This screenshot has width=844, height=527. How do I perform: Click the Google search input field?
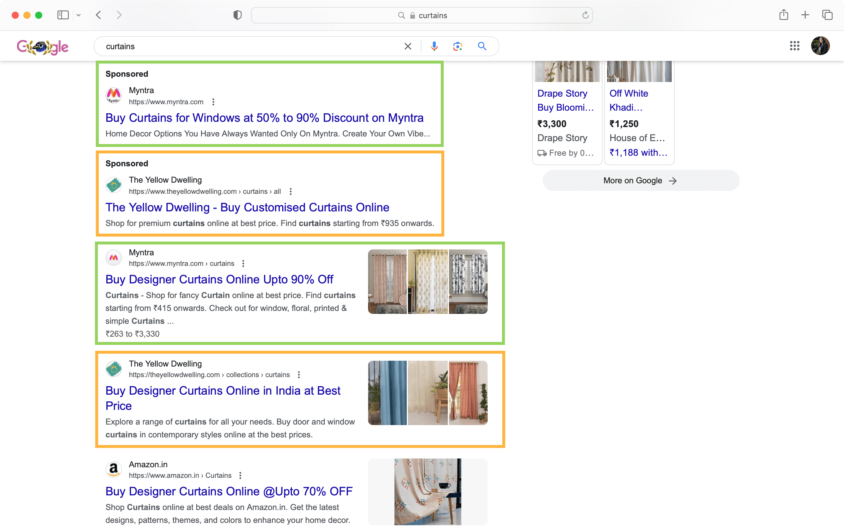tap(251, 46)
